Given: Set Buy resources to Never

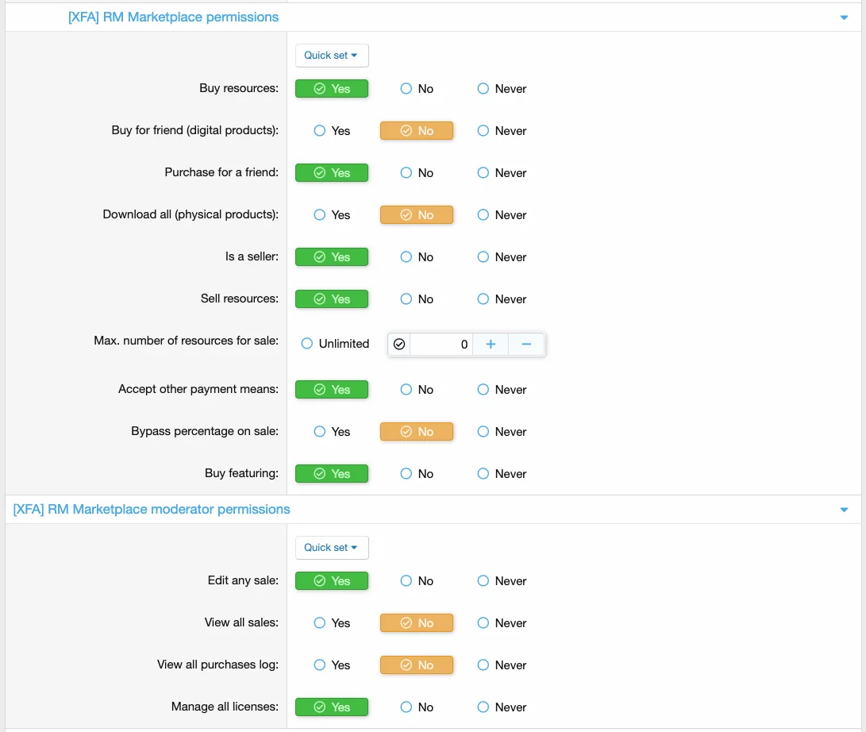Looking at the screenshot, I should click(502, 89).
